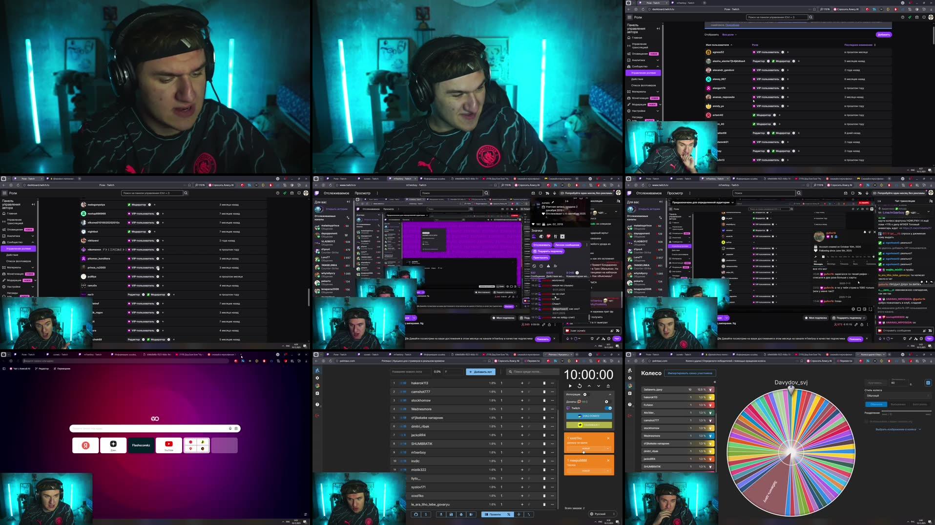Start the auction timer with the play icon
The width and height of the screenshot is (935, 525).
click(570, 386)
